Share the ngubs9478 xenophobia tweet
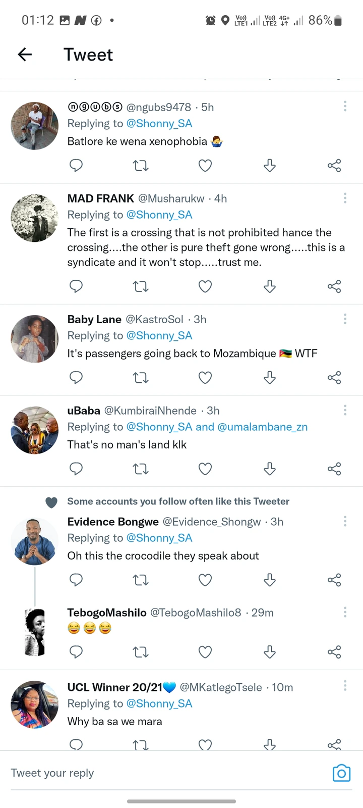This screenshot has height=808, width=363. (334, 166)
